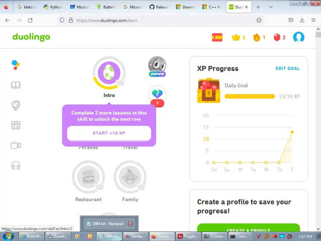Switch to the kleki tab
Viewport: 321px width, 241px height.
tap(27, 7)
